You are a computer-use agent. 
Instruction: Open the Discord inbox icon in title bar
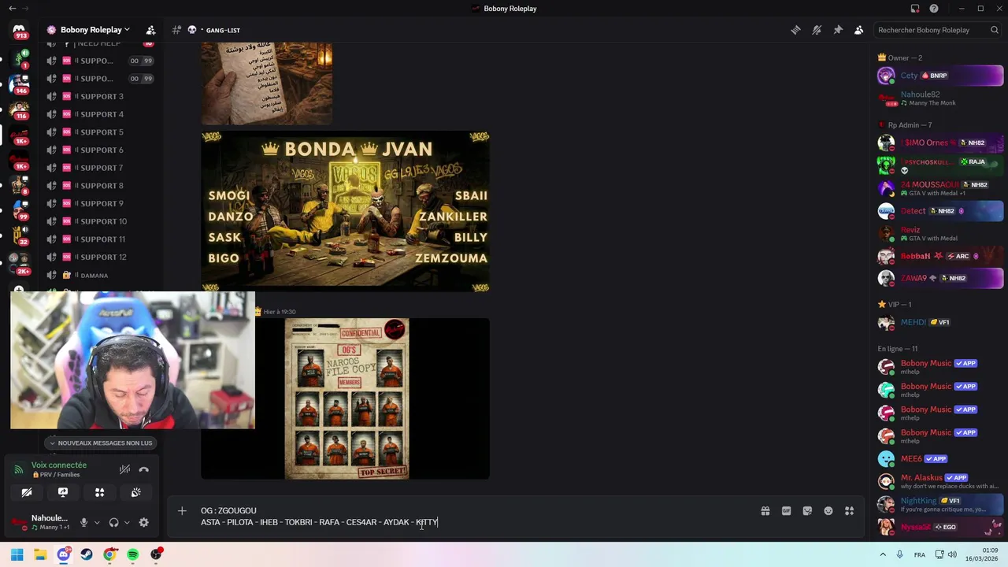click(x=914, y=9)
